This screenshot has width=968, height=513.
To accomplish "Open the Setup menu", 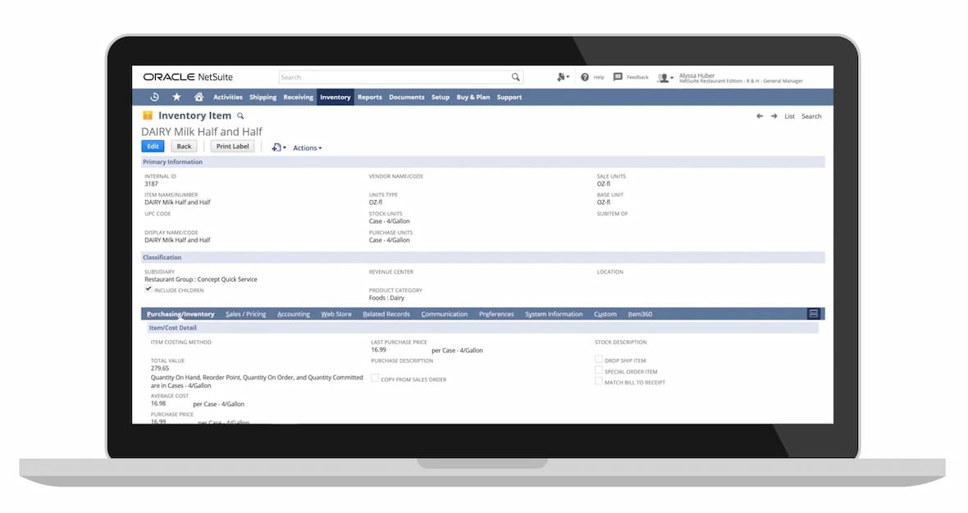I will pos(441,97).
